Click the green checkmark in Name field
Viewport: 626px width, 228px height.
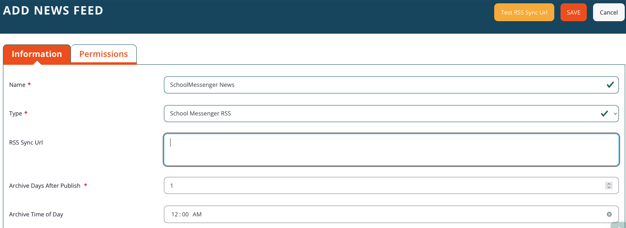(x=610, y=85)
